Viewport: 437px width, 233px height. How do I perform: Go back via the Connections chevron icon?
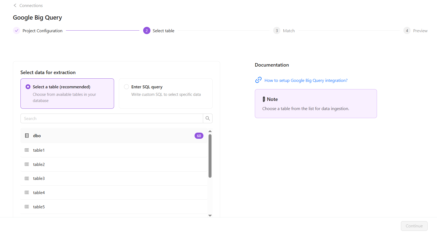(15, 5)
